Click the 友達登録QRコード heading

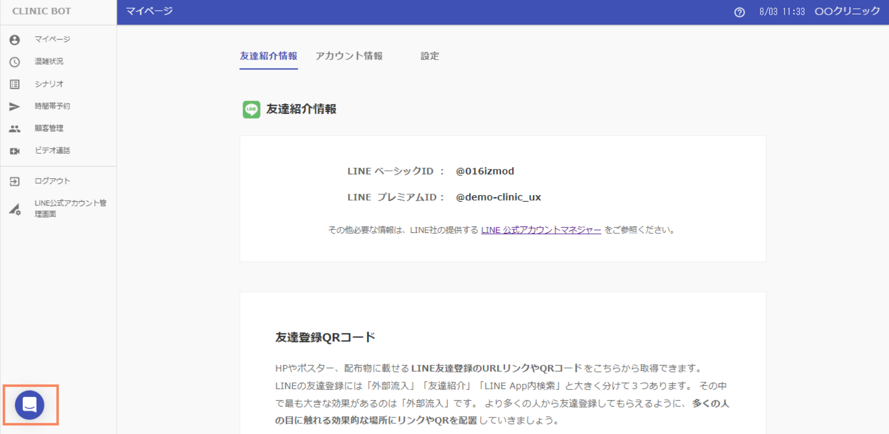pos(325,337)
